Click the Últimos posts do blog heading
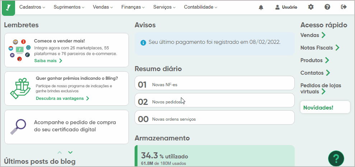The image size is (355, 167). [39, 162]
